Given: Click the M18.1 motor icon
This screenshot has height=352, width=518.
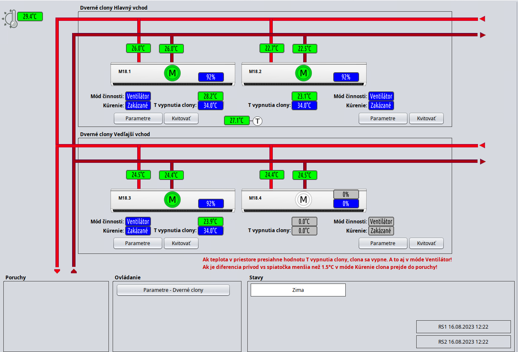Looking at the screenshot, I should click(172, 73).
